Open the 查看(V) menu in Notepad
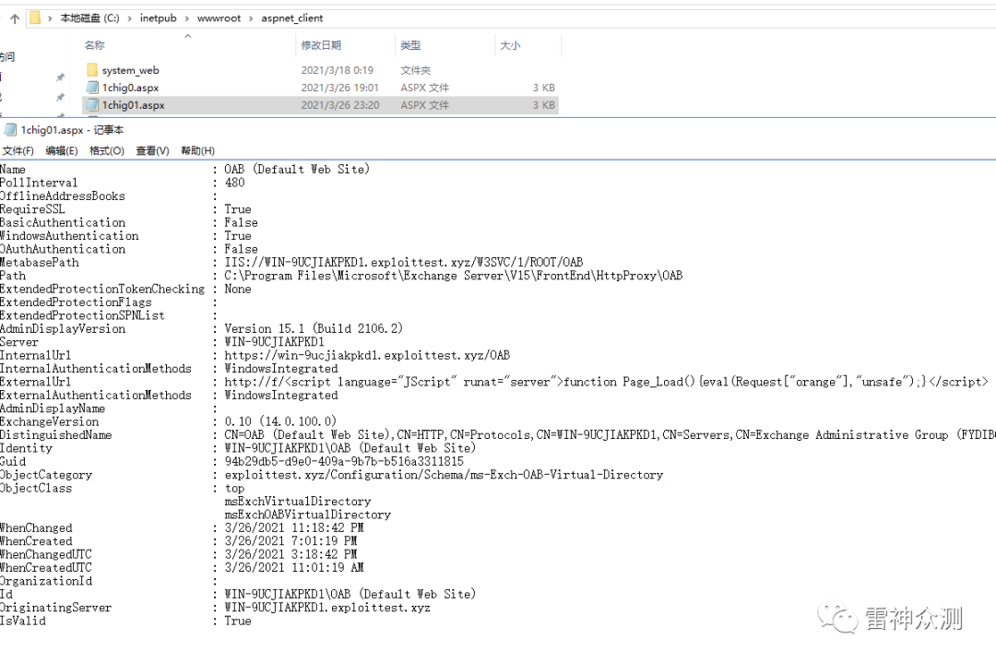The height and width of the screenshot is (663, 996). click(152, 150)
